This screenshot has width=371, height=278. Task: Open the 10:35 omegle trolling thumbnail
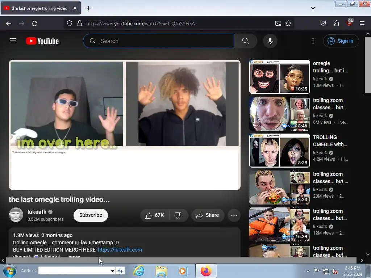(280, 77)
